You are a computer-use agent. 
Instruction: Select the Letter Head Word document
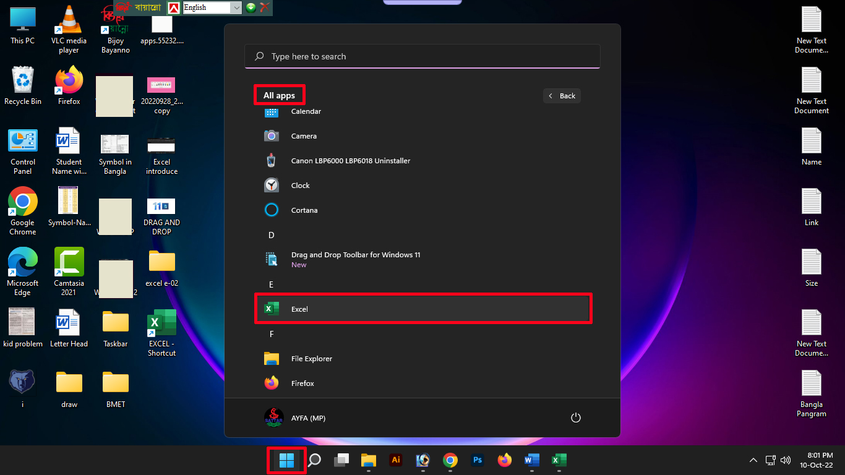coord(69,328)
